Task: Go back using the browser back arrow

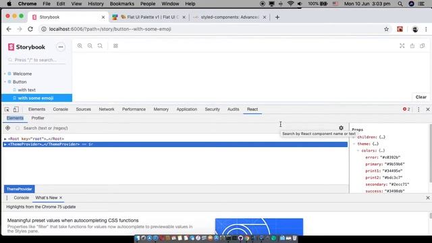Action: pos(9,29)
